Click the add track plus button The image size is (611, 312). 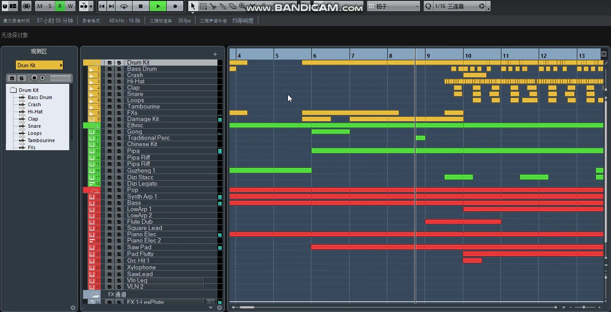(215, 54)
